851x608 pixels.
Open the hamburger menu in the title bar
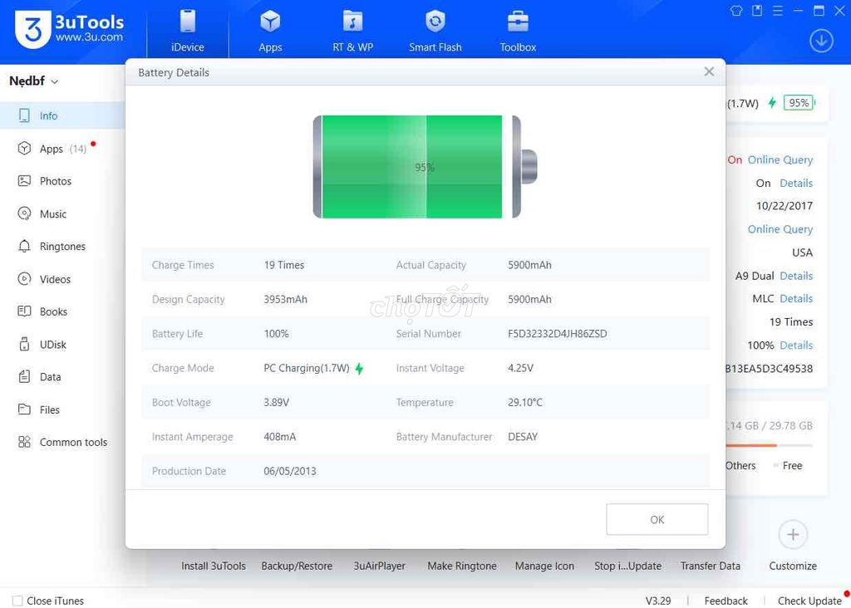point(777,11)
